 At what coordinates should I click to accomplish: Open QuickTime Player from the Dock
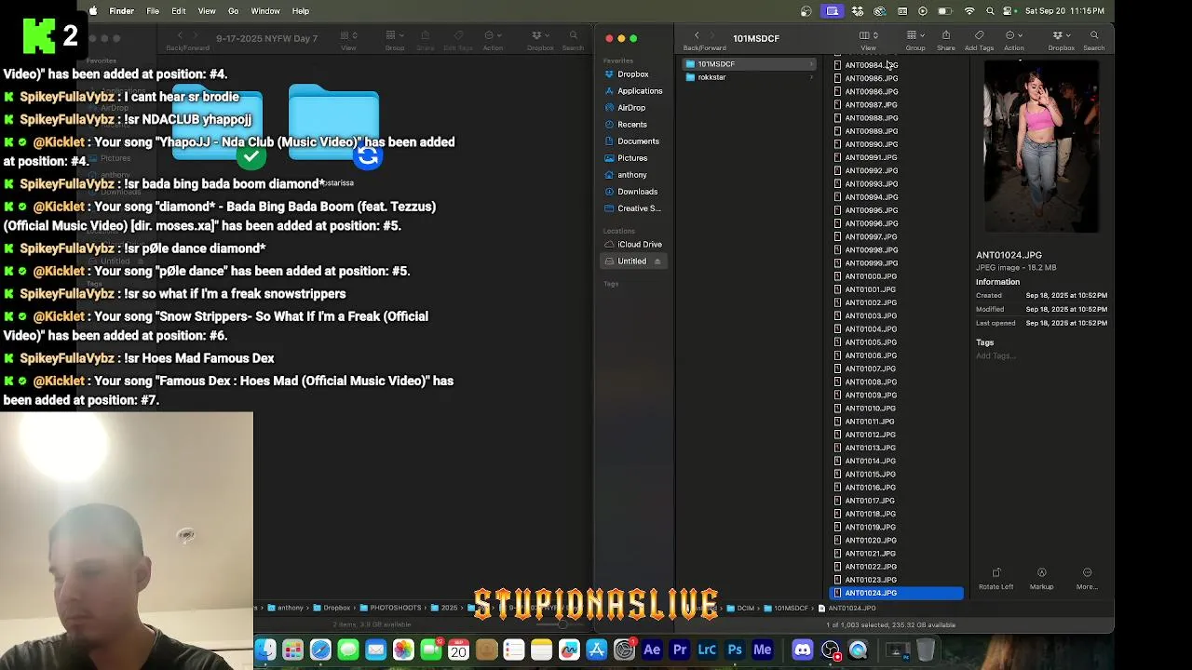(x=858, y=650)
